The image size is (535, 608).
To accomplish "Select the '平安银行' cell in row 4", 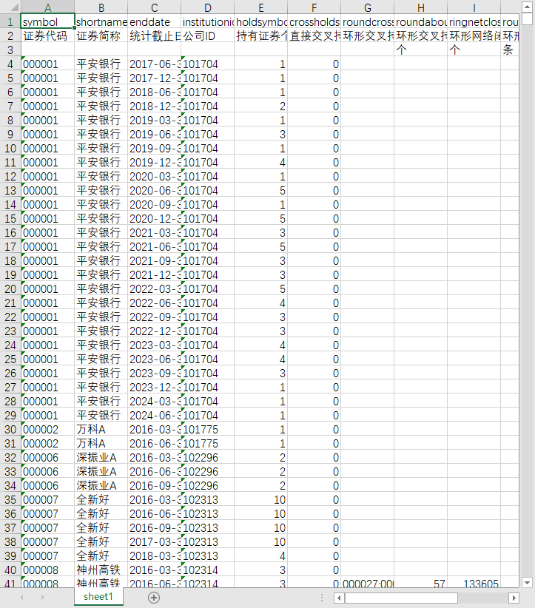I will pos(101,64).
